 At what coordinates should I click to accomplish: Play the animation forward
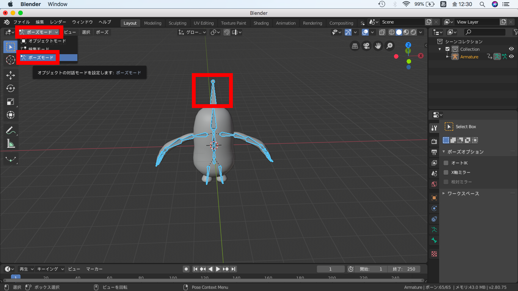(x=218, y=269)
